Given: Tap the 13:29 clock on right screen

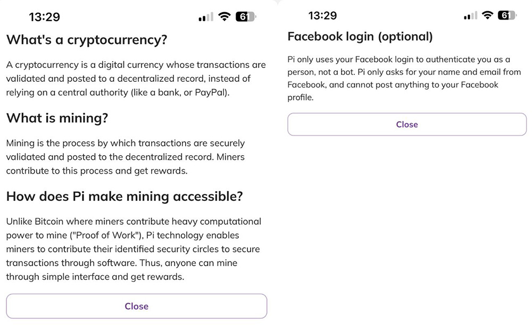Looking at the screenshot, I should 322,15.
